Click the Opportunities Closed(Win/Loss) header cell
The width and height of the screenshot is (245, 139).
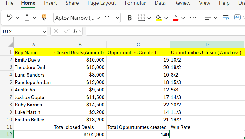pyautogui.click(x=207, y=52)
